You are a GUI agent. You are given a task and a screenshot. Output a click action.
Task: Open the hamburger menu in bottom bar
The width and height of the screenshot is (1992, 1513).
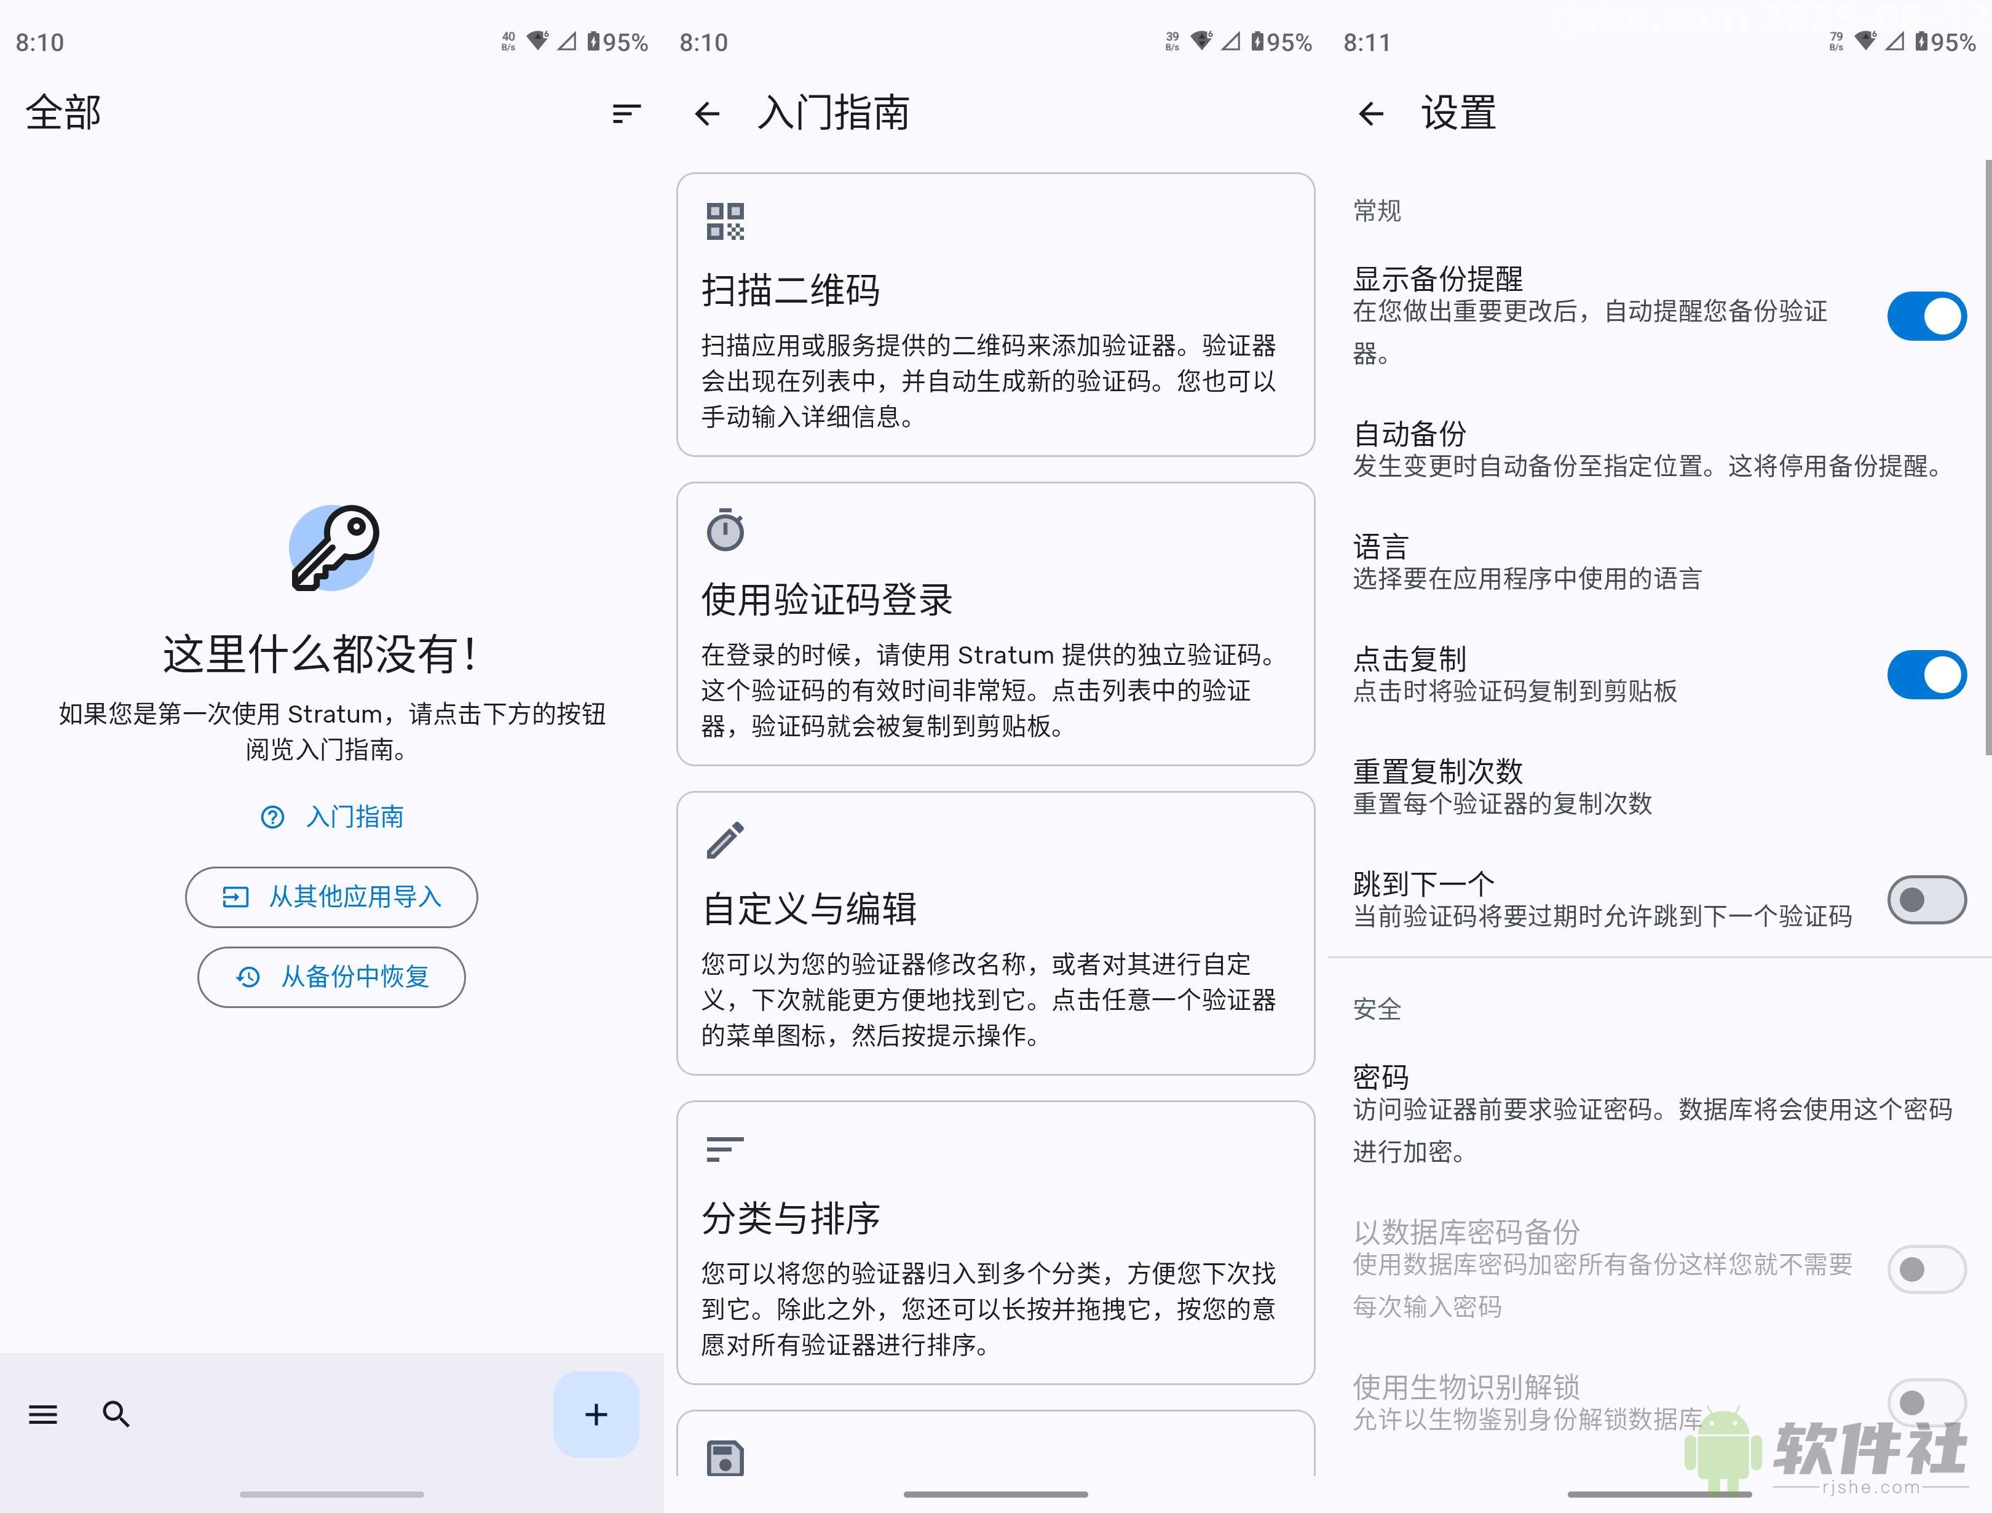pyautogui.click(x=42, y=1414)
